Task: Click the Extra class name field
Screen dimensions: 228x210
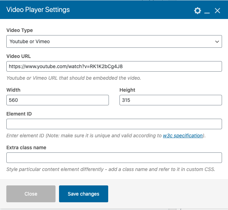Action: tap(114, 158)
